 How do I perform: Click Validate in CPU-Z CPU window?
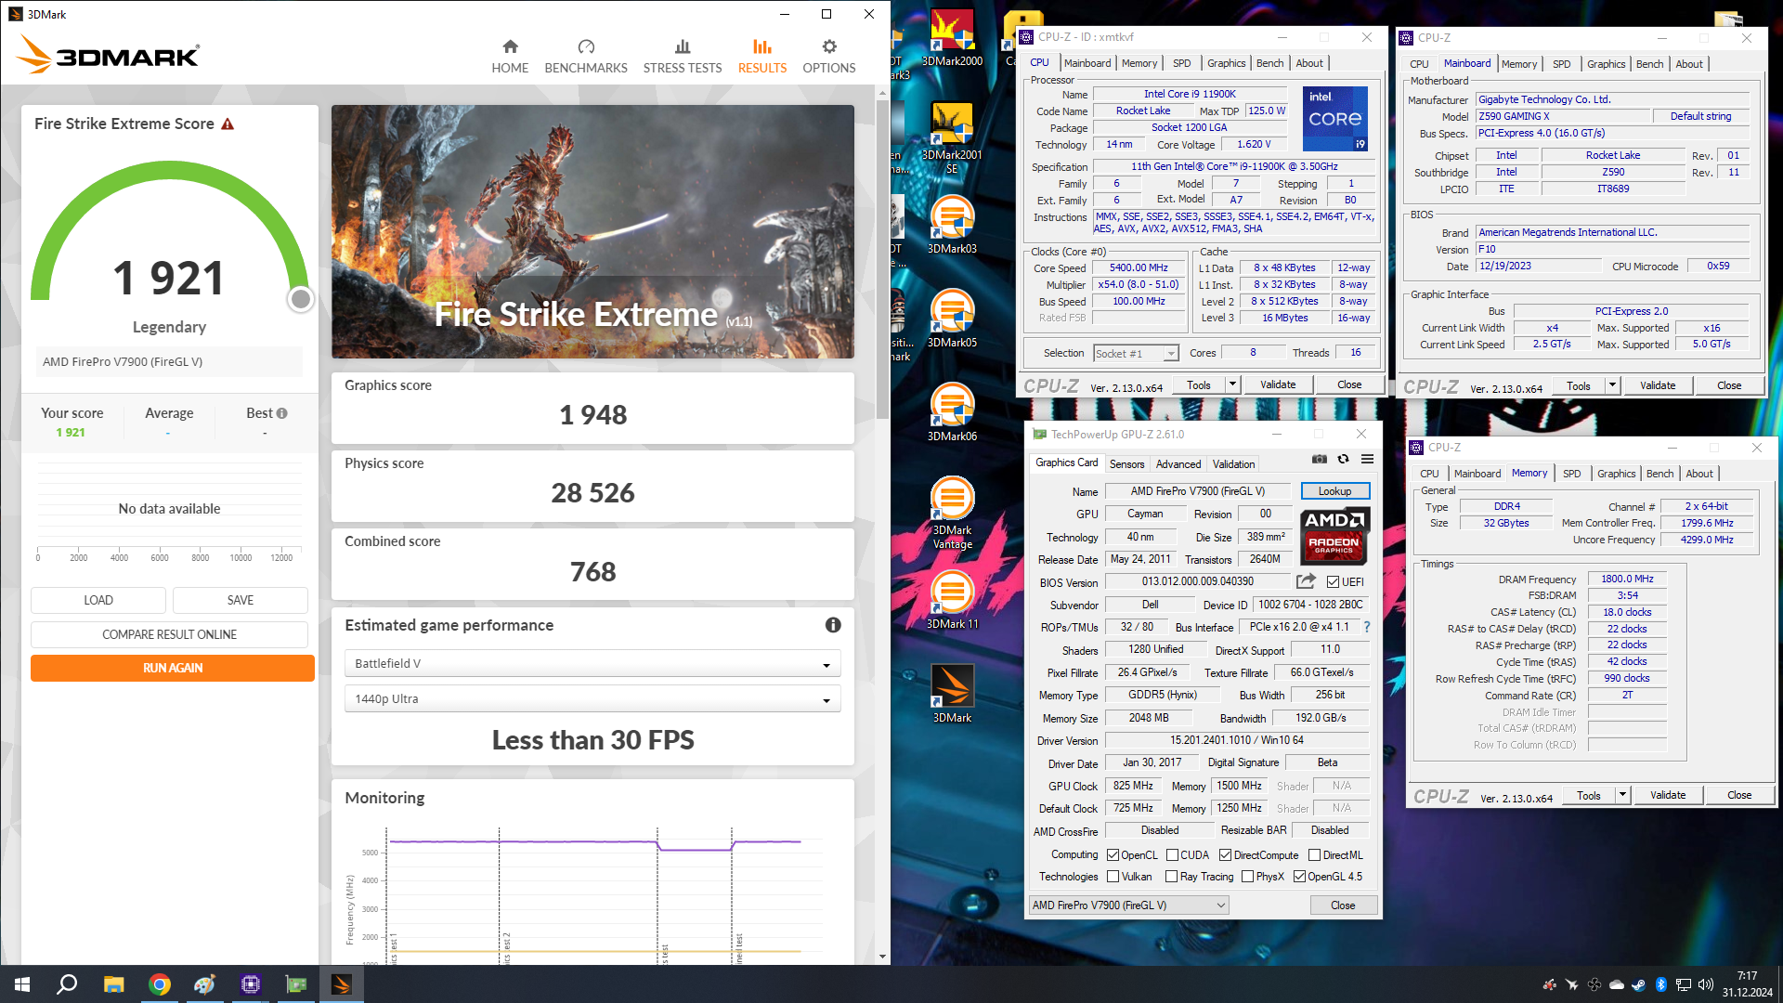pyautogui.click(x=1278, y=384)
